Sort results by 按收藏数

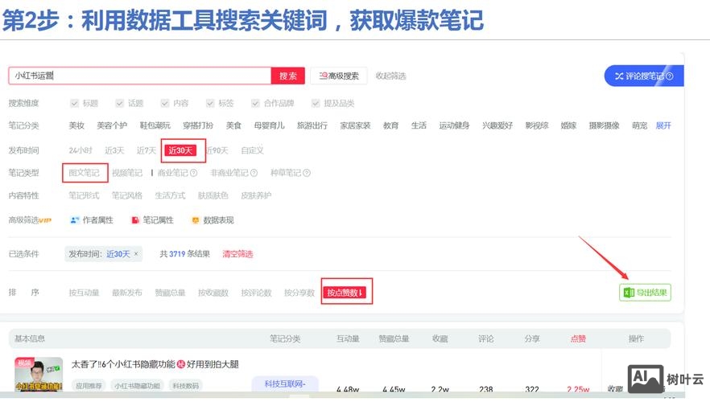pos(213,293)
